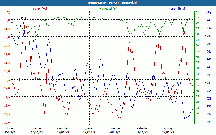Viewport: 216px width, 135px height.
Task: Click the '15,0' temperature axis value
Action: click(7, 37)
